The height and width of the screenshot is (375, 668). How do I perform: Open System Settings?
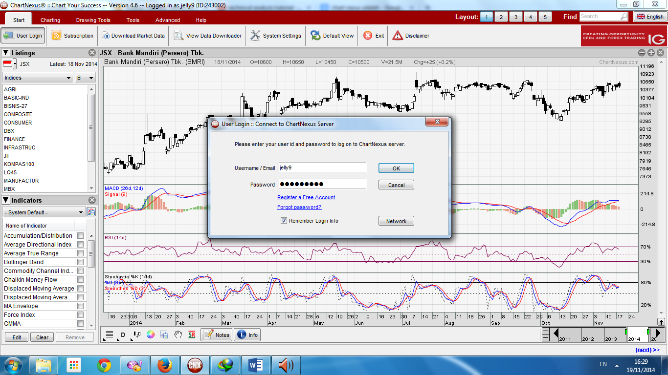(276, 36)
